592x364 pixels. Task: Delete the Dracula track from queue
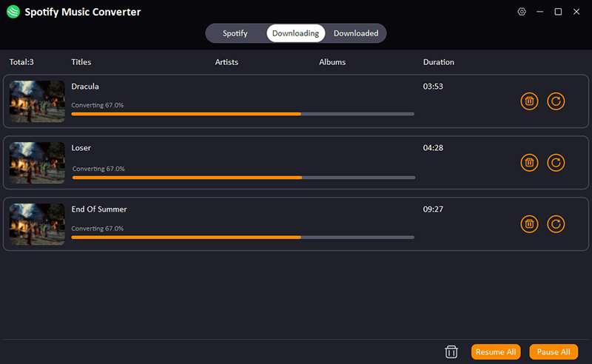coord(529,101)
